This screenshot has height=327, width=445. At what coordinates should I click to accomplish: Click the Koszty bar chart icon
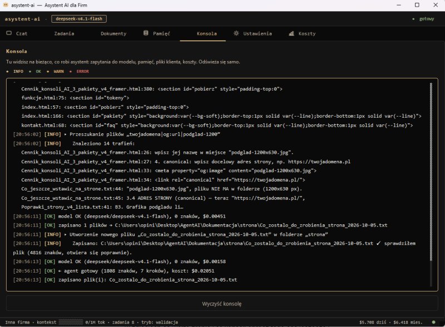(x=291, y=33)
